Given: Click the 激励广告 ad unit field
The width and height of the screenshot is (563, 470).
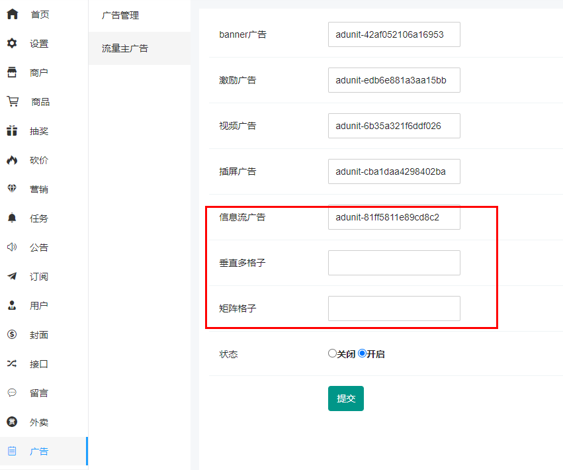Looking at the screenshot, I should click(394, 80).
